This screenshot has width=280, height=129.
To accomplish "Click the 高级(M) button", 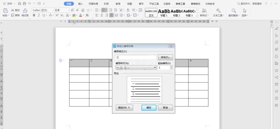I will pyautogui.click(x=124, y=107).
